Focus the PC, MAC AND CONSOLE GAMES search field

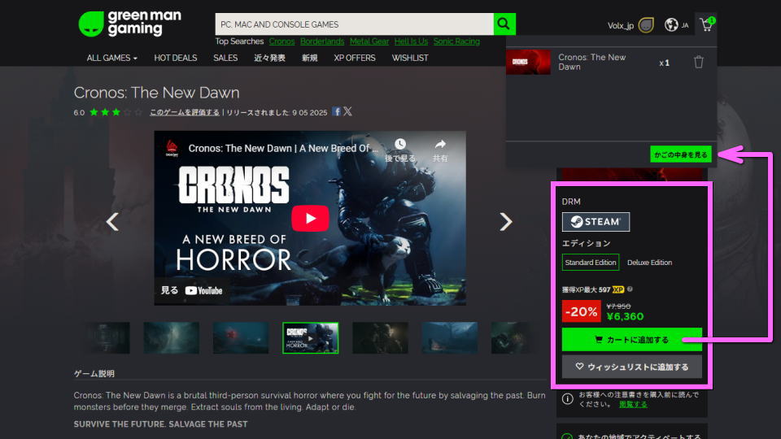point(354,24)
